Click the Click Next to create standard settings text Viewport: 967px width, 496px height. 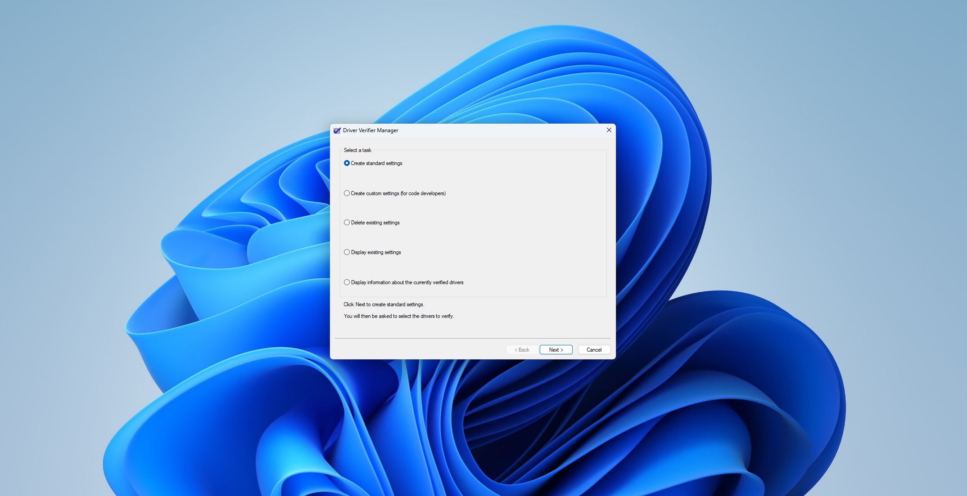(x=383, y=304)
